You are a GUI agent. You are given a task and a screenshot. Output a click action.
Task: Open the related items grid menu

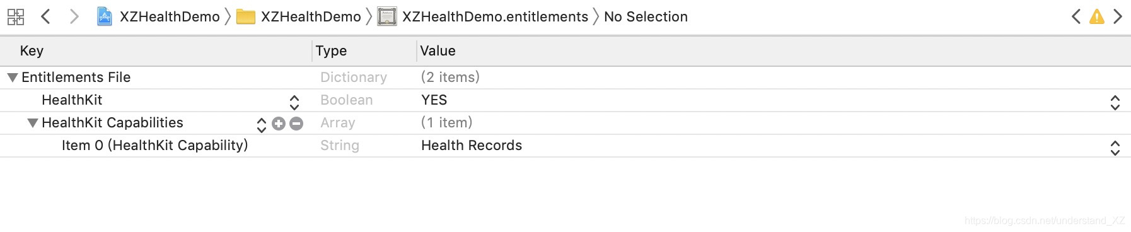click(x=16, y=17)
